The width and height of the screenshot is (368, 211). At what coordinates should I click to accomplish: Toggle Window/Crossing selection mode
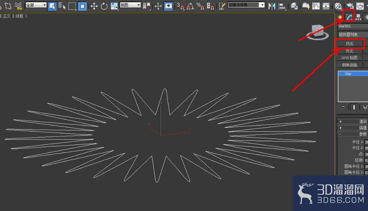(82, 6)
